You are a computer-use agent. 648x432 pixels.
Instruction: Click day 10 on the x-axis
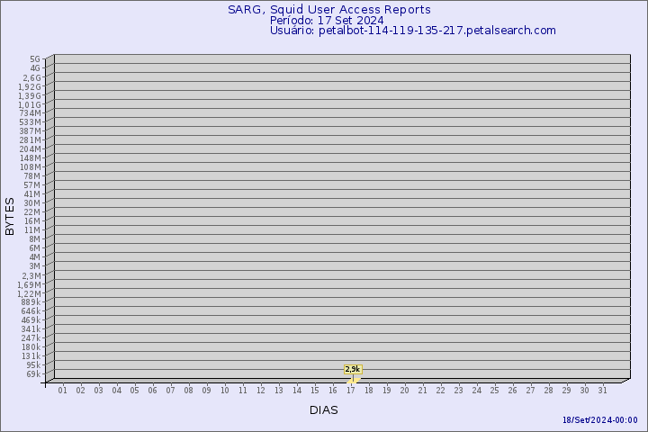point(224,391)
